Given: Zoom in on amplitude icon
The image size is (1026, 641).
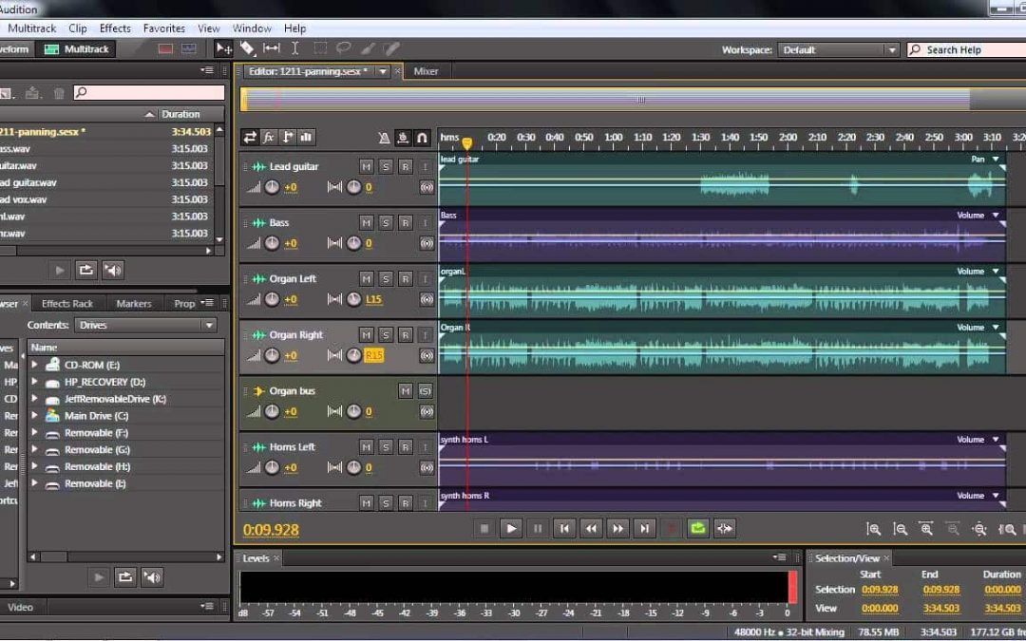Looking at the screenshot, I should [874, 529].
